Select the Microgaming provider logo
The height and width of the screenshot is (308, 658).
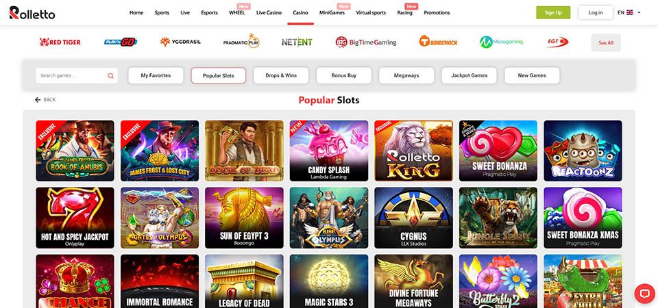[x=502, y=42]
